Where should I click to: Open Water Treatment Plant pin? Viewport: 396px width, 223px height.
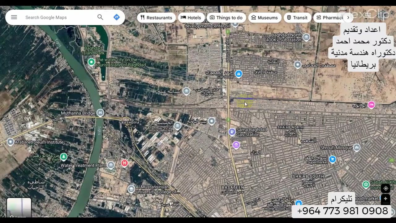[x=111, y=165]
